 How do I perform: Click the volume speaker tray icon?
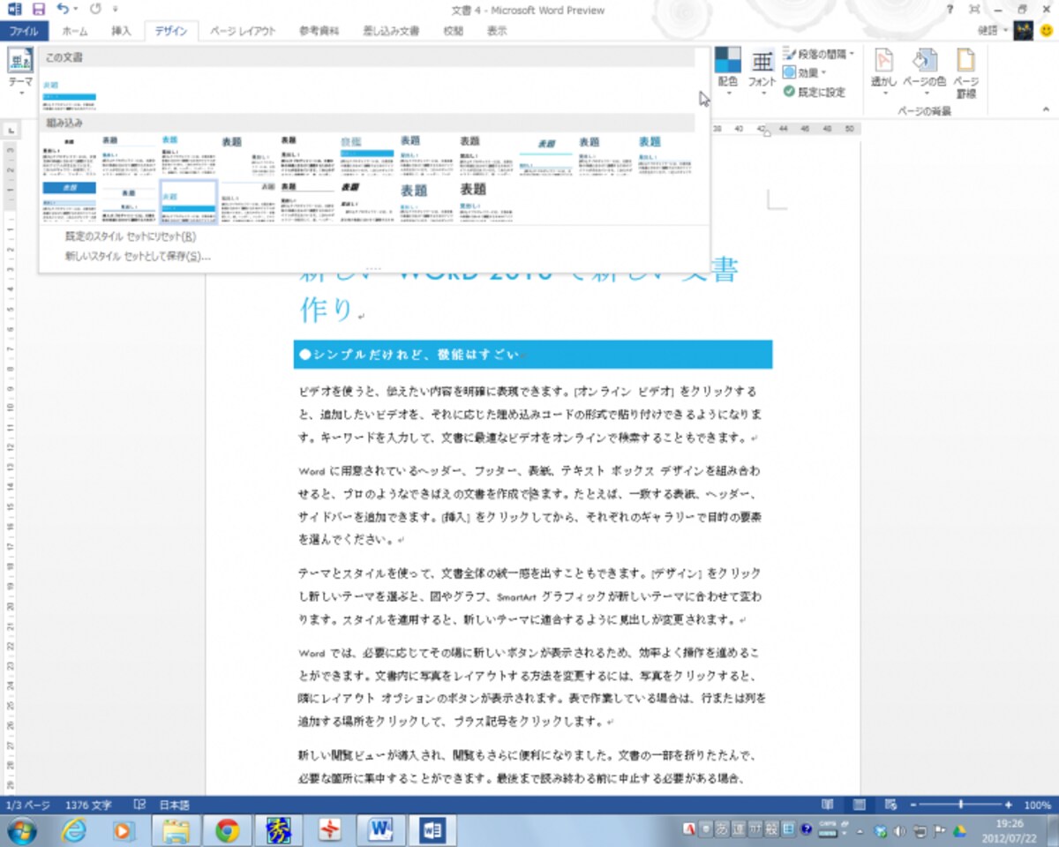coord(899,831)
